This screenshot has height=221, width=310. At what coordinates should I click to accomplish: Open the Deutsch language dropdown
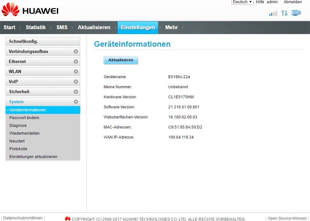242,2
